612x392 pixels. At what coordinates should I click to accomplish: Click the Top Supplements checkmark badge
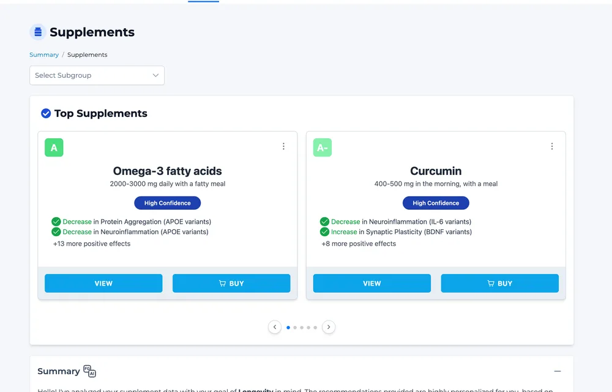click(x=46, y=114)
